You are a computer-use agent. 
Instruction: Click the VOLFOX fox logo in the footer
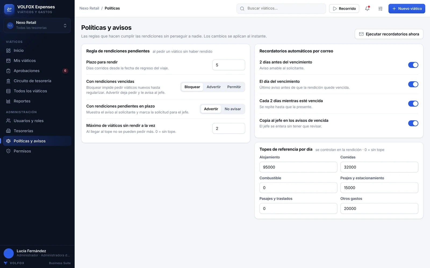6,263
